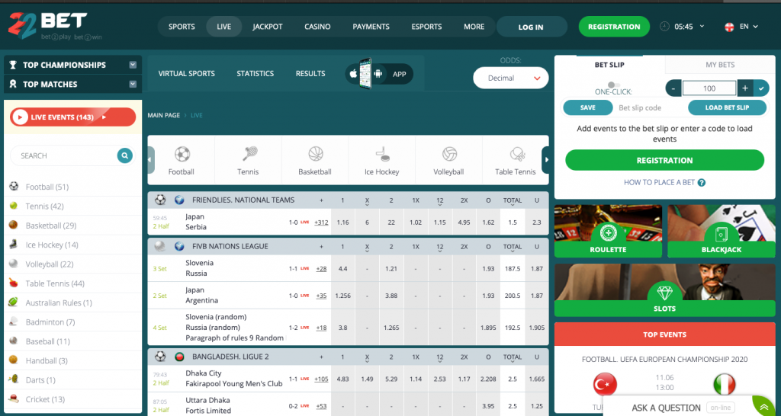Select the Basketball icon in carousel
This screenshot has height=416, width=781.
(315, 154)
